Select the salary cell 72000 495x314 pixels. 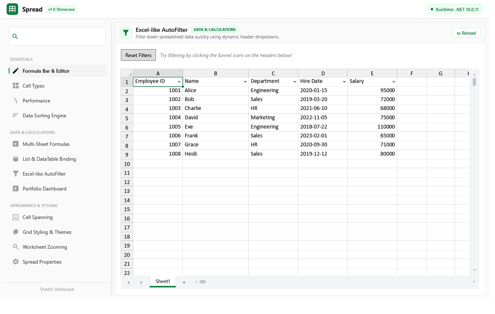[x=372, y=100]
